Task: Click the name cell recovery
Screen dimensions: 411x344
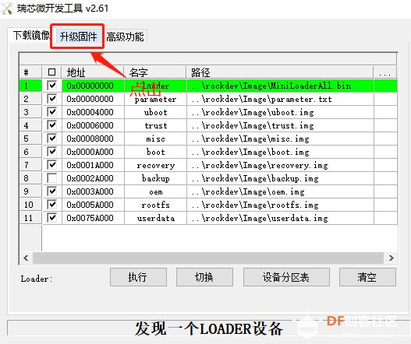Action: [x=156, y=165]
